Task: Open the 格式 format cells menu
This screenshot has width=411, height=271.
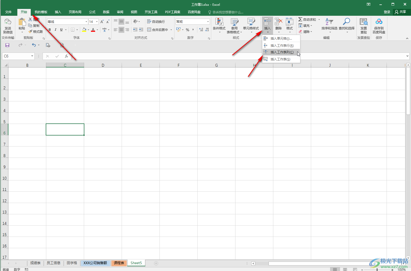Action: 289,26
